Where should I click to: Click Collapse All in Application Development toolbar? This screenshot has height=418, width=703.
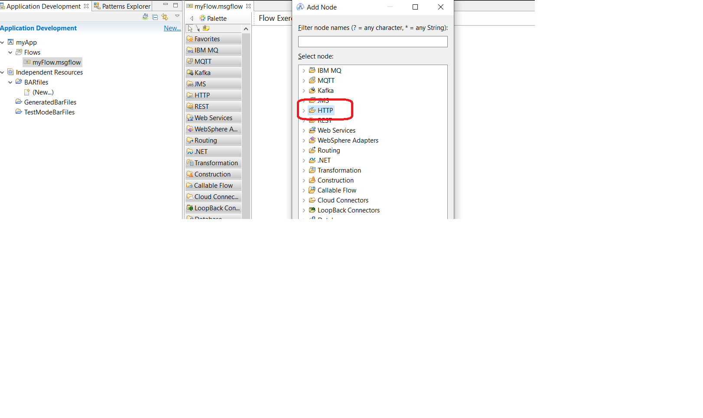pyautogui.click(x=155, y=17)
